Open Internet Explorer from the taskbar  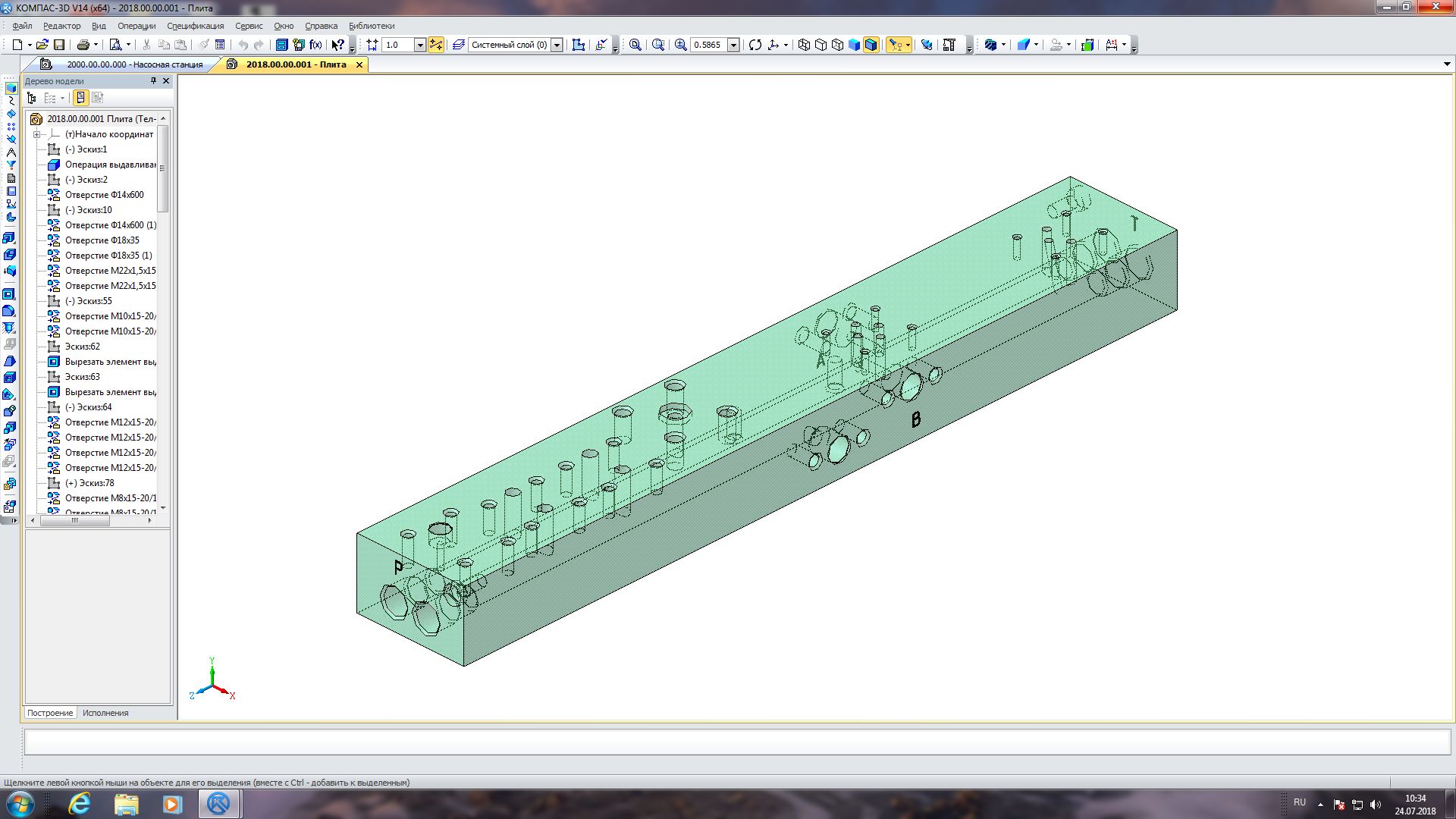click(80, 804)
